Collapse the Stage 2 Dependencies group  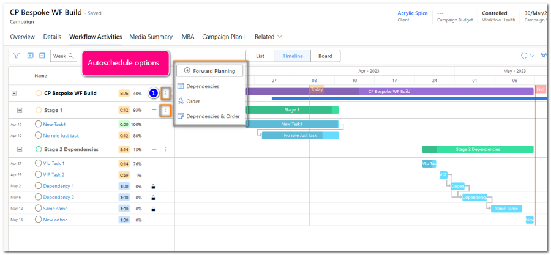pos(20,149)
